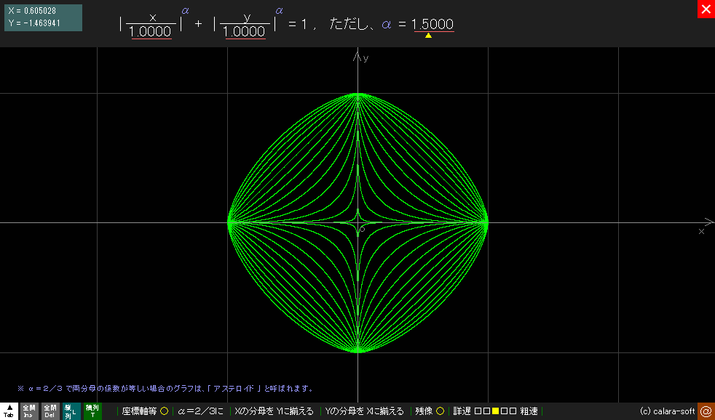The height and width of the screenshot is (420, 715).
Task: Click the orange @ icon
Action: (x=706, y=411)
